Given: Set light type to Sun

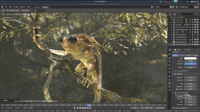Looking at the screenshot, I should (x=182, y=55).
